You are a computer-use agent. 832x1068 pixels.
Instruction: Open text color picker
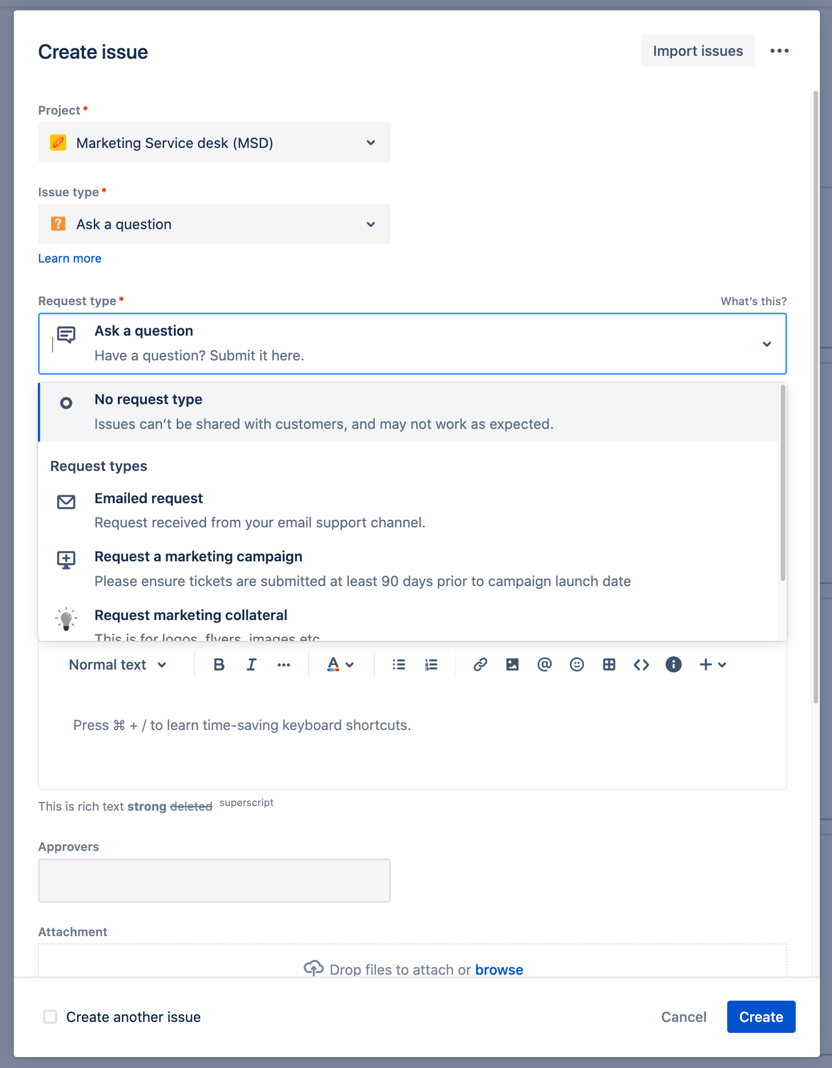coord(340,664)
